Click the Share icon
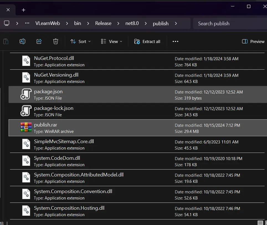The width and height of the screenshot is (267, 225). 39,41
